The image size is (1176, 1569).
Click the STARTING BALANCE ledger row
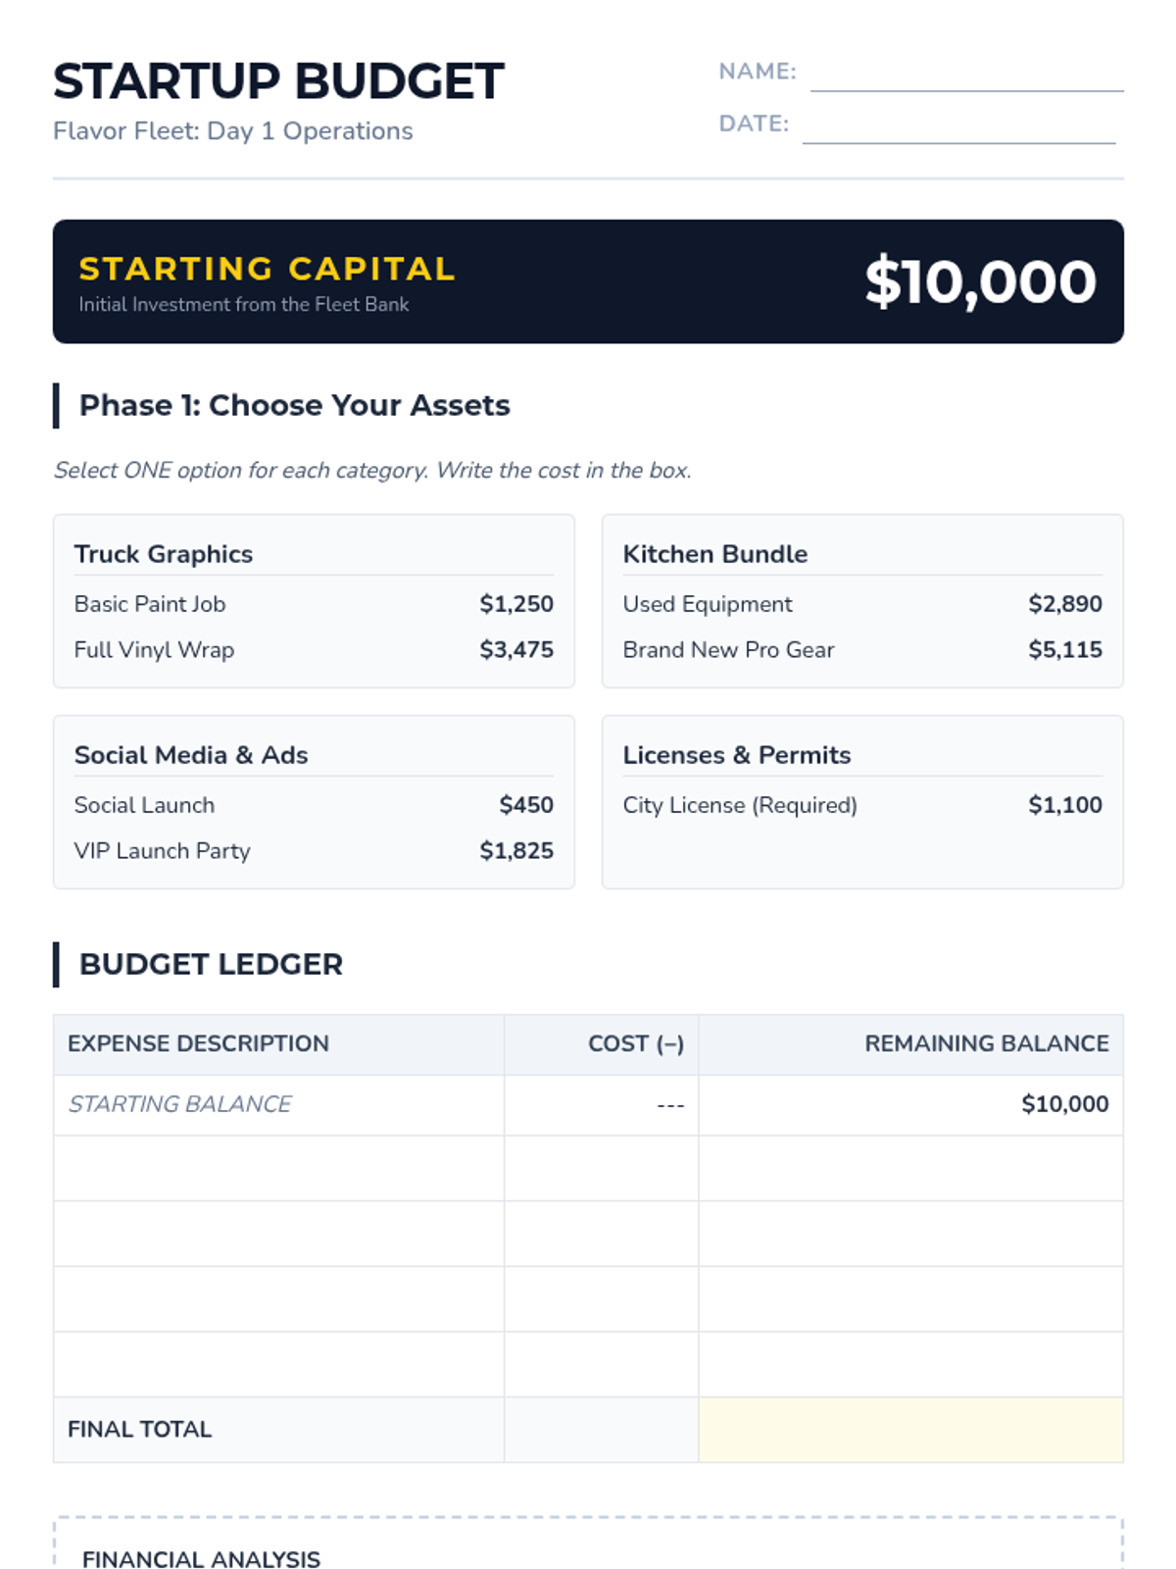[x=588, y=1105]
